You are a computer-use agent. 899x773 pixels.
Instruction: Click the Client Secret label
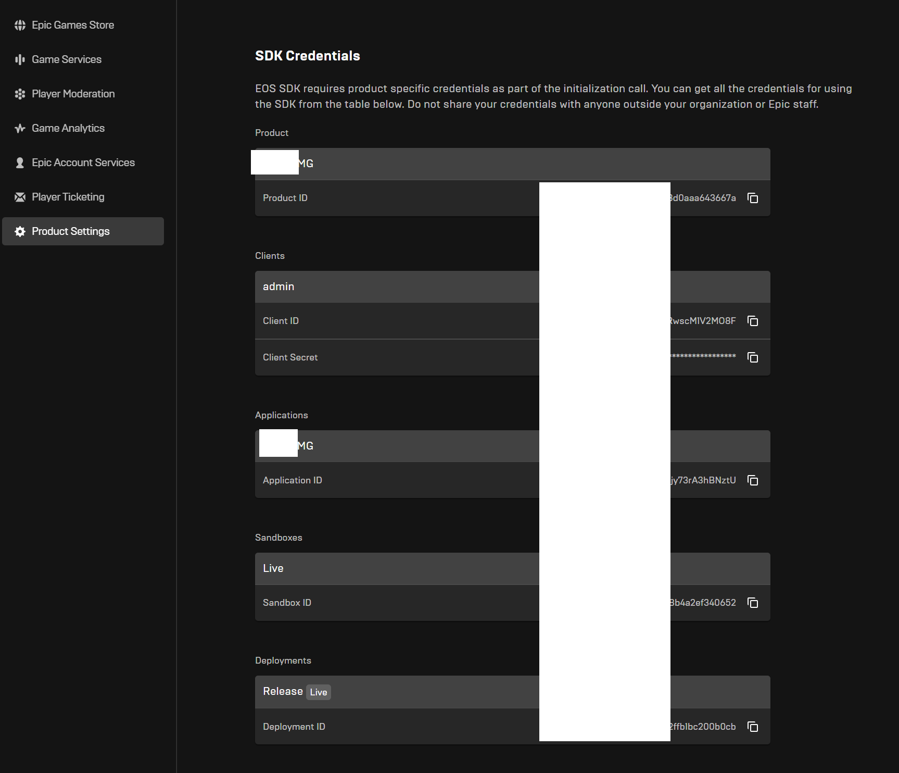pyautogui.click(x=290, y=357)
